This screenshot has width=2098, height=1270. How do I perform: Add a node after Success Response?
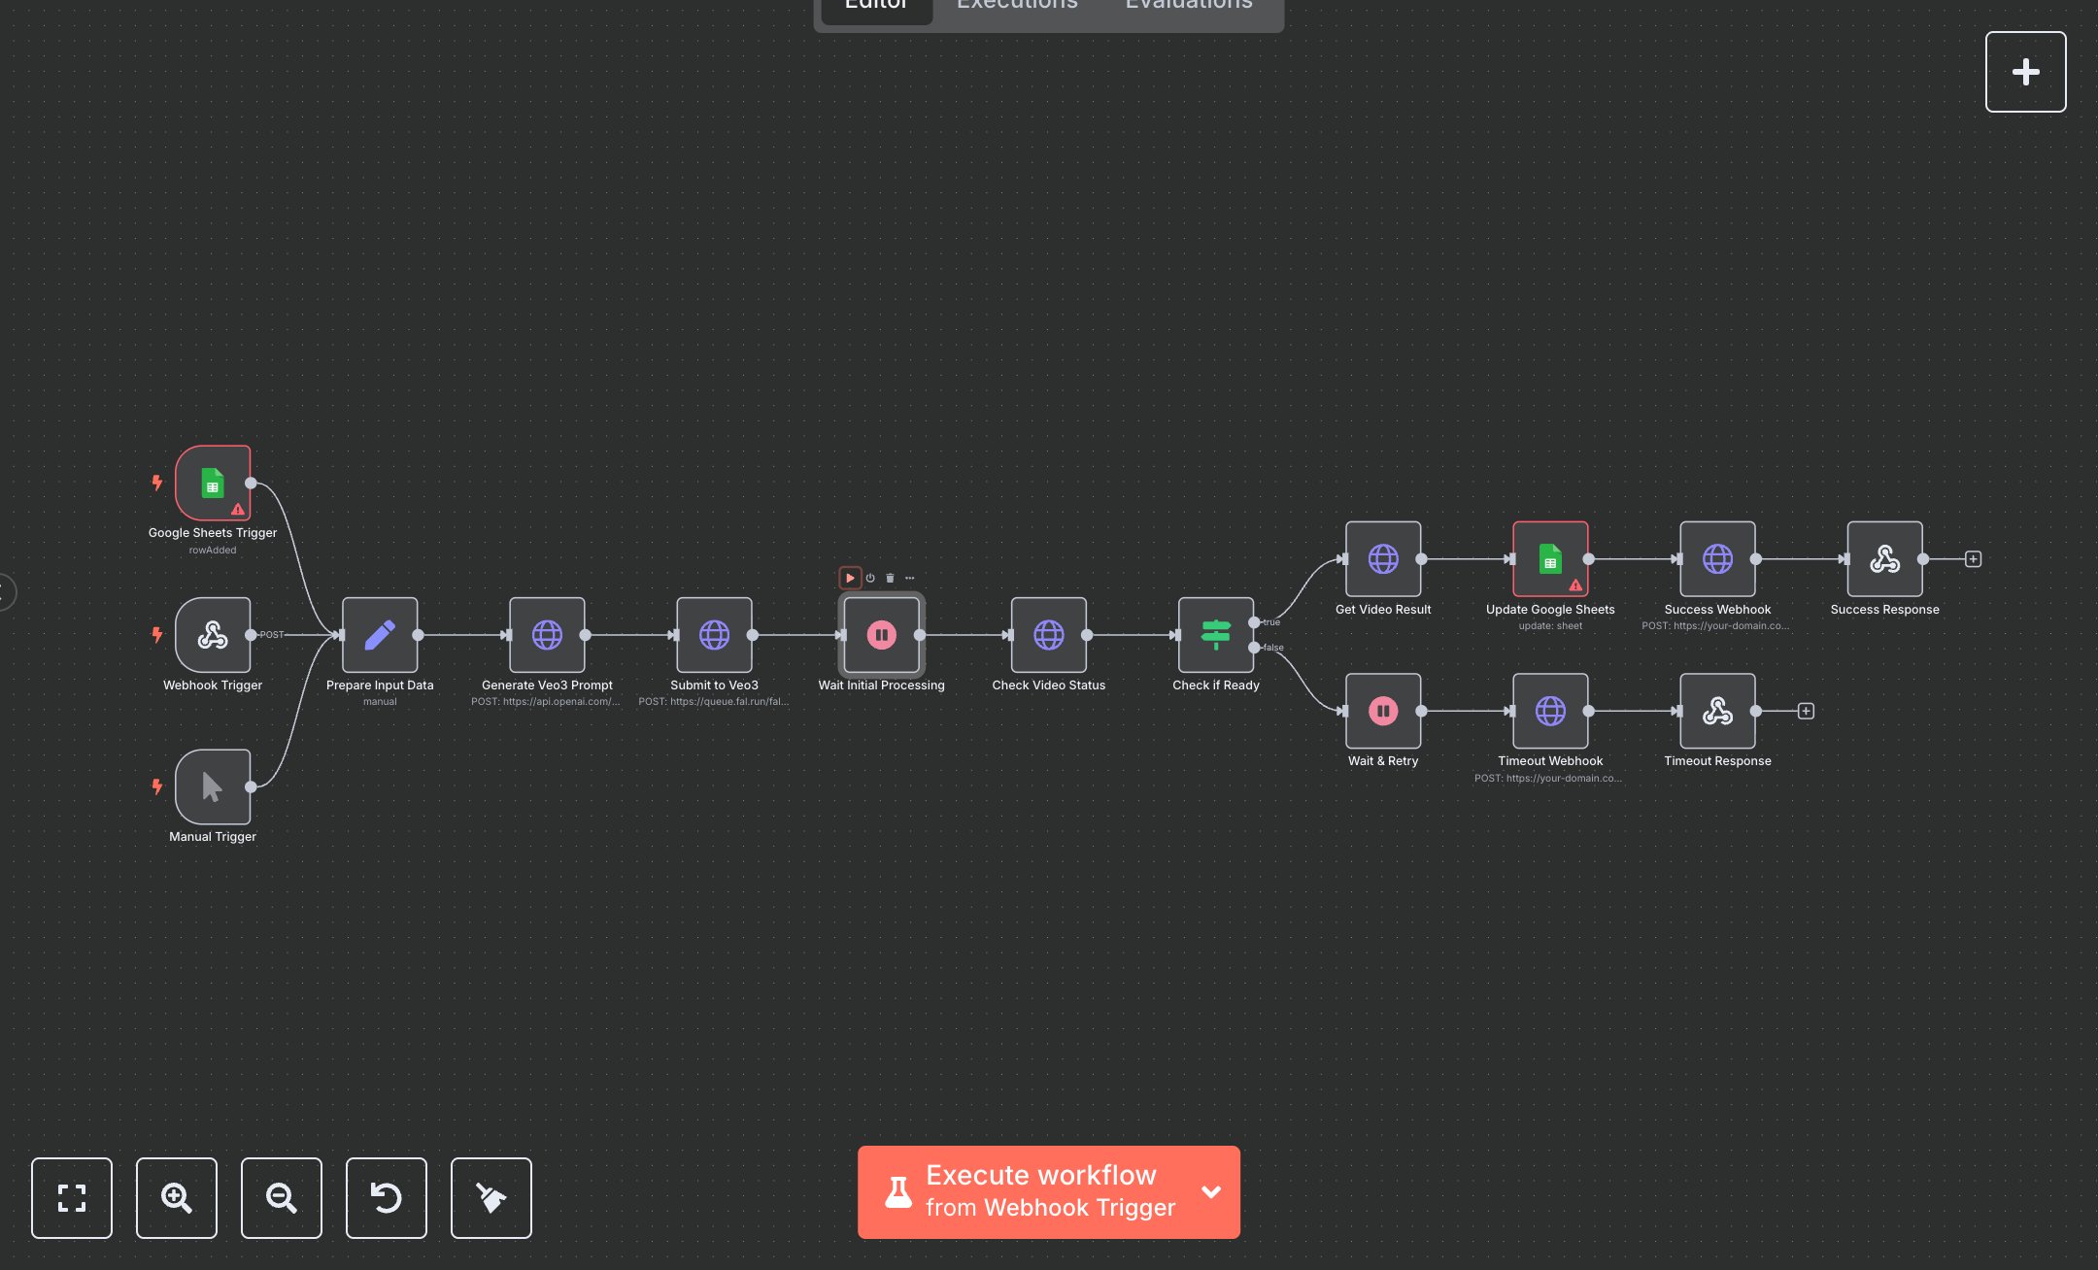[1971, 558]
